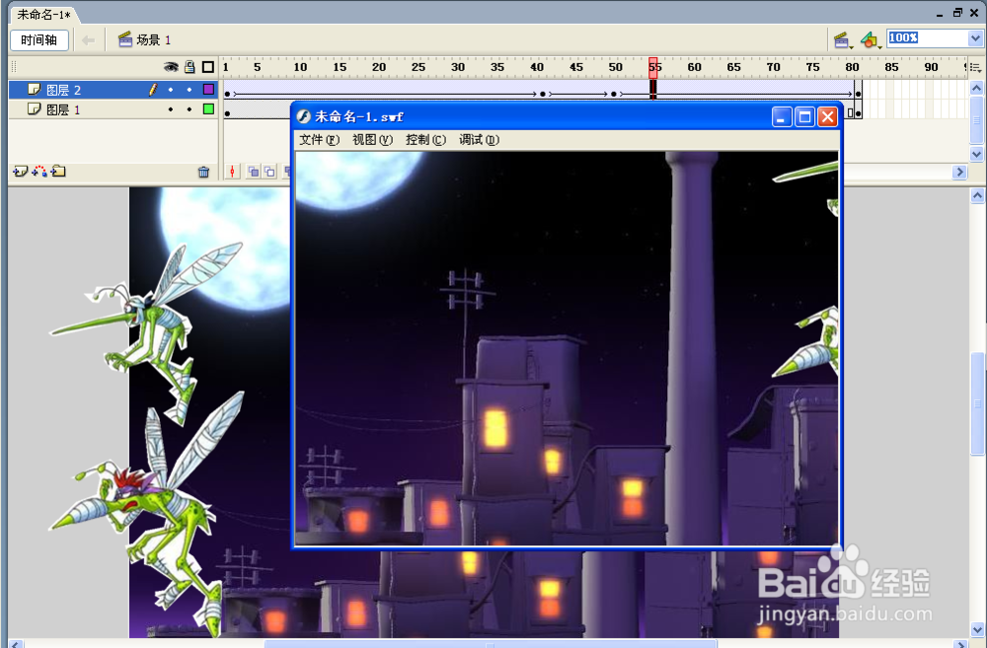Open 文件(F) menu in swf window
Viewport: 987px width, 648px height.
(319, 140)
